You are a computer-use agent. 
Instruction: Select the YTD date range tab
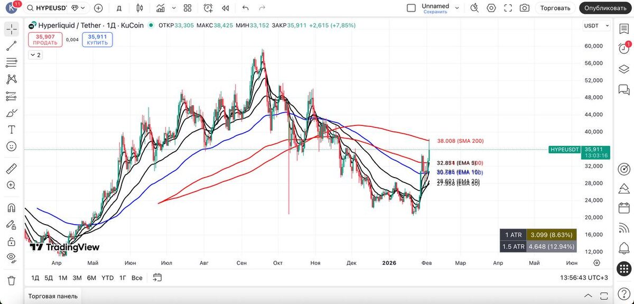pyautogui.click(x=107, y=278)
